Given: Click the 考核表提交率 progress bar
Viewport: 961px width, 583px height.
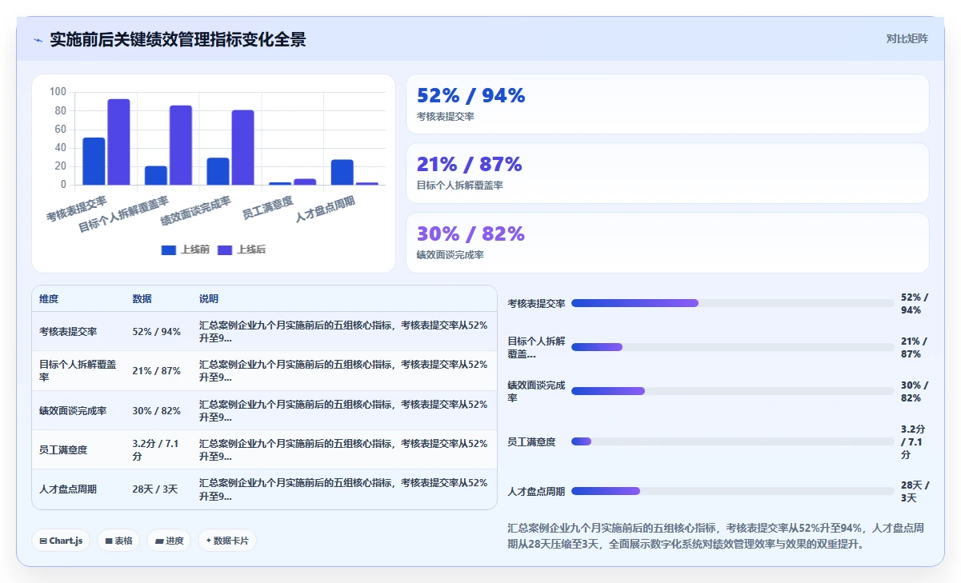Looking at the screenshot, I should [x=733, y=303].
